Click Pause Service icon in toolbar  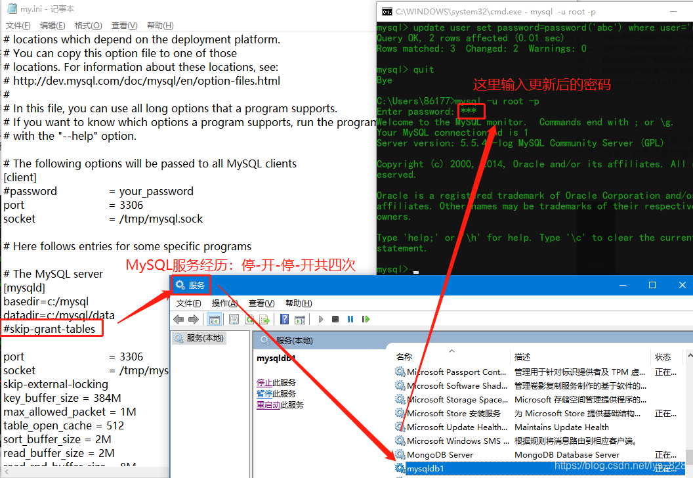(x=350, y=319)
